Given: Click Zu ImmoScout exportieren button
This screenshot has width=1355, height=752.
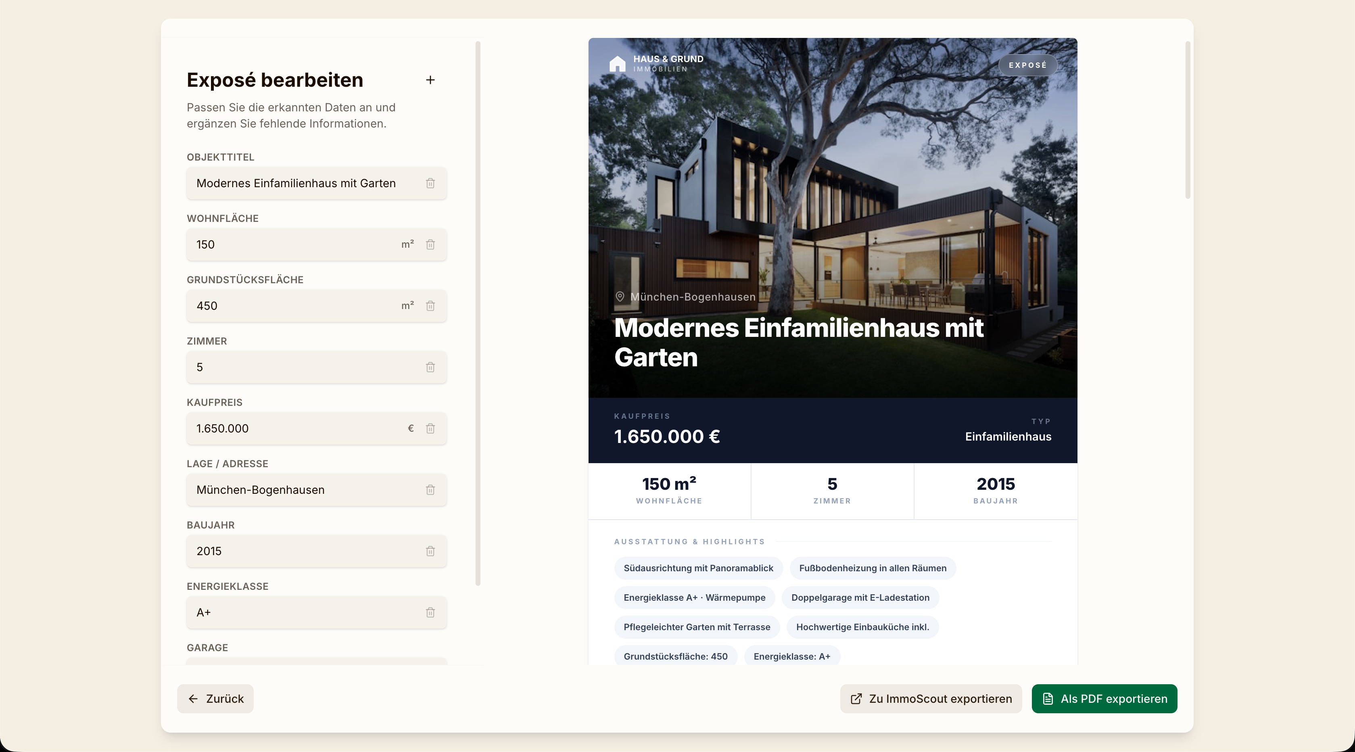Looking at the screenshot, I should (x=931, y=699).
